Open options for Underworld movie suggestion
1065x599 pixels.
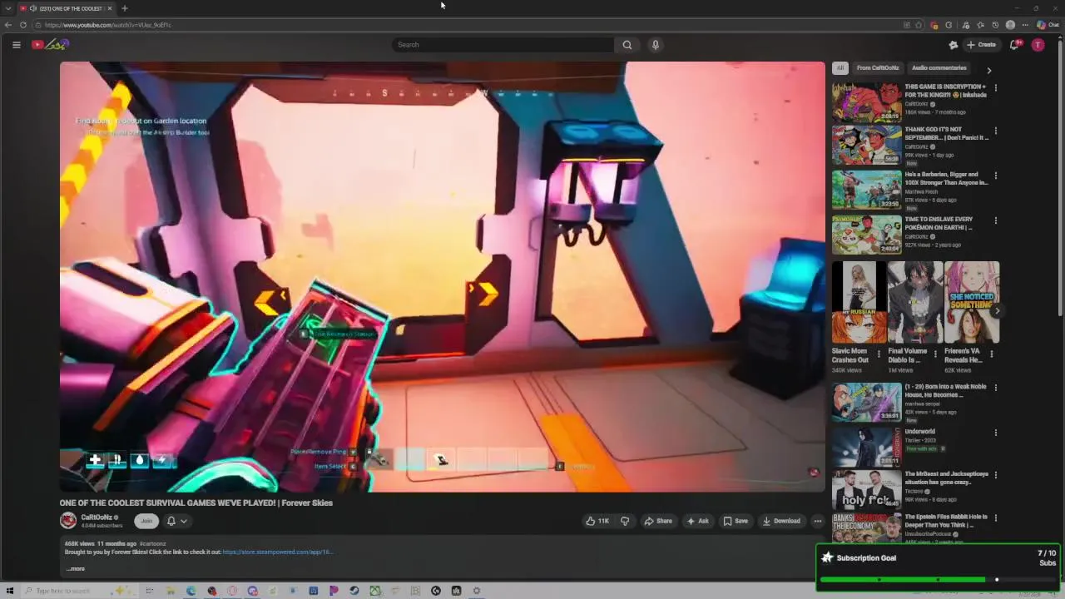[x=995, y=433]
